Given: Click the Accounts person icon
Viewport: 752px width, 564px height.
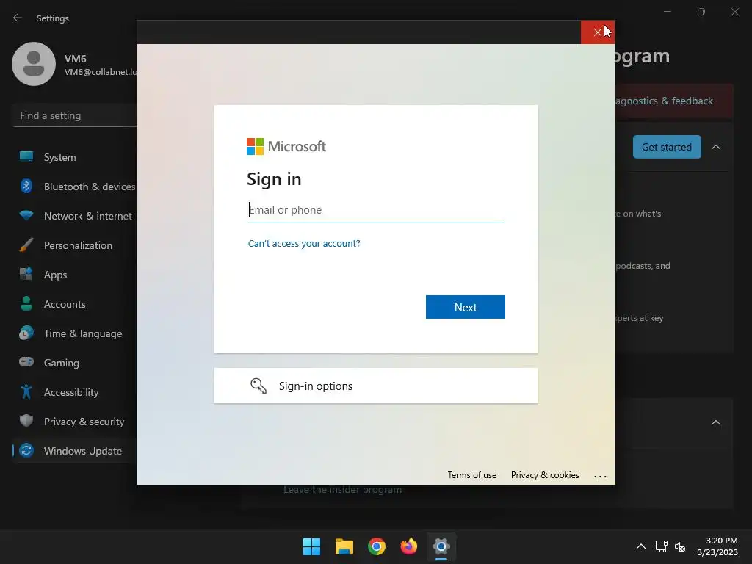Looking at the screenshot, I should pos(26,303).
